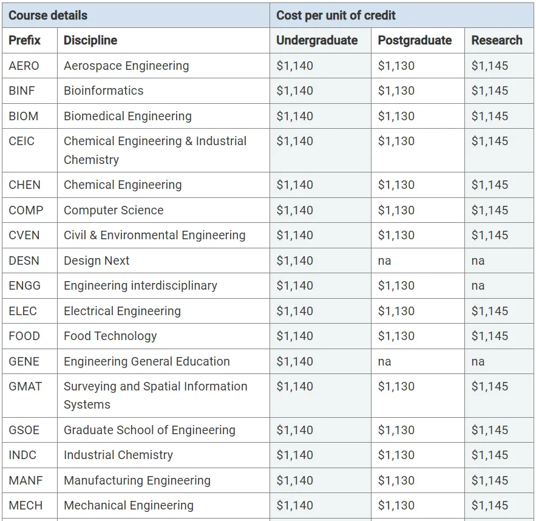Select 'Surveying and Spatial Information Systems' cell

click(155, 395)
